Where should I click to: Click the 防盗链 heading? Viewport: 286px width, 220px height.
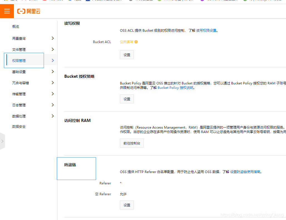tap(70, 165)
